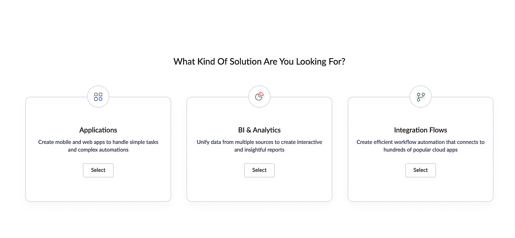The height and width of the screenshot is (238, 515).
Task: Click the blue circle in the Applications icon
Action: (101, 99)
